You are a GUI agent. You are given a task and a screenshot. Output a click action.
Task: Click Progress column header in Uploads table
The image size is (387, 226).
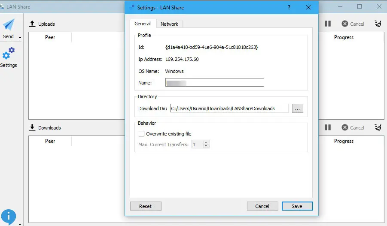coord(344,37)
